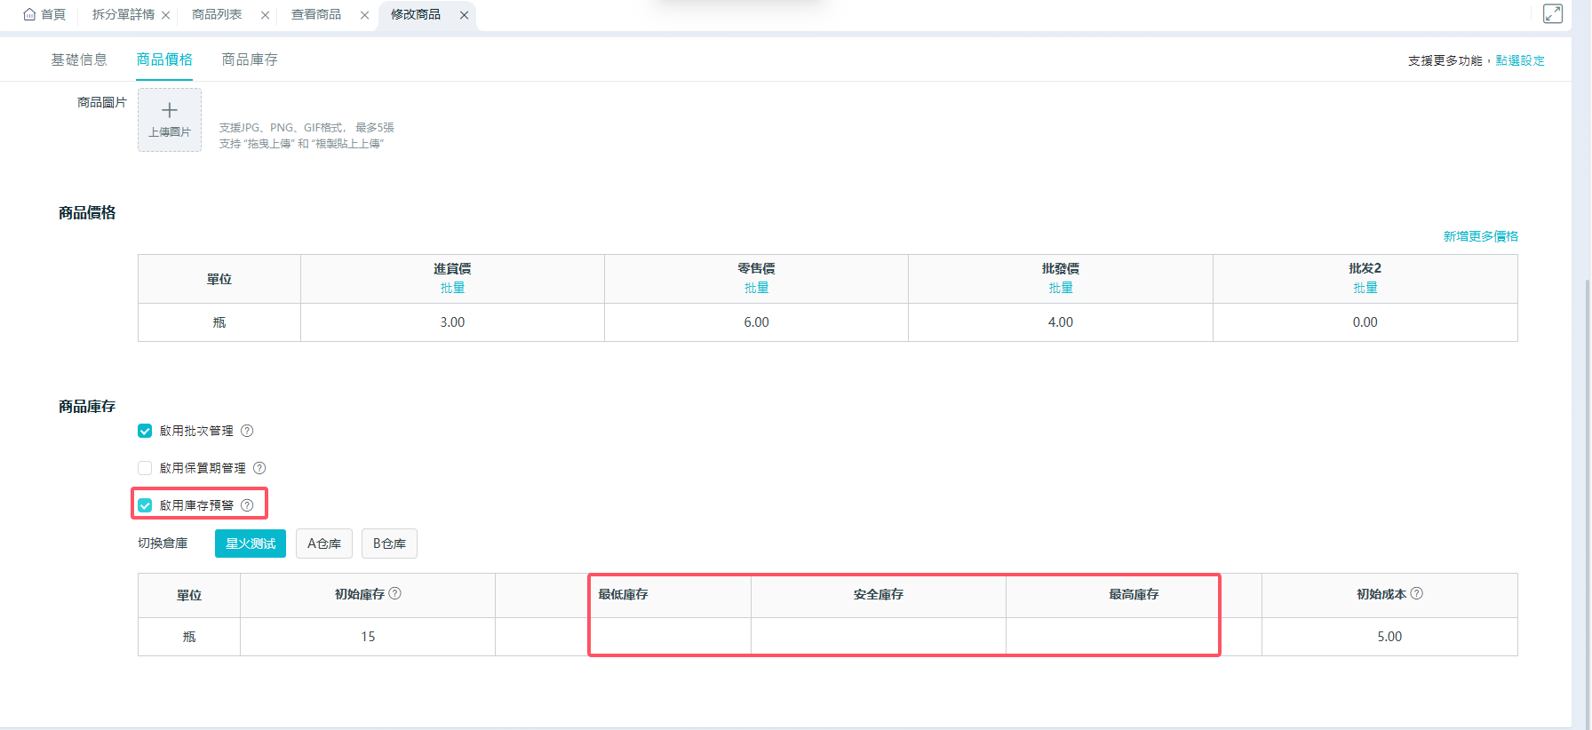Click help icon next to 啟用批次管理

coord(247,431)
